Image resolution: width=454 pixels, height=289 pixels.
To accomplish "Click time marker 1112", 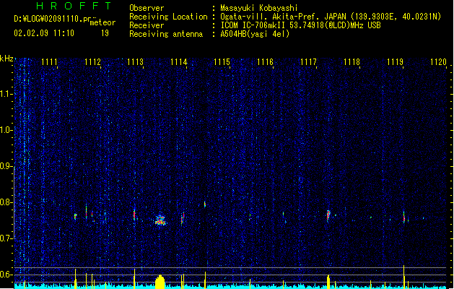I will click(x=92, y=62).
